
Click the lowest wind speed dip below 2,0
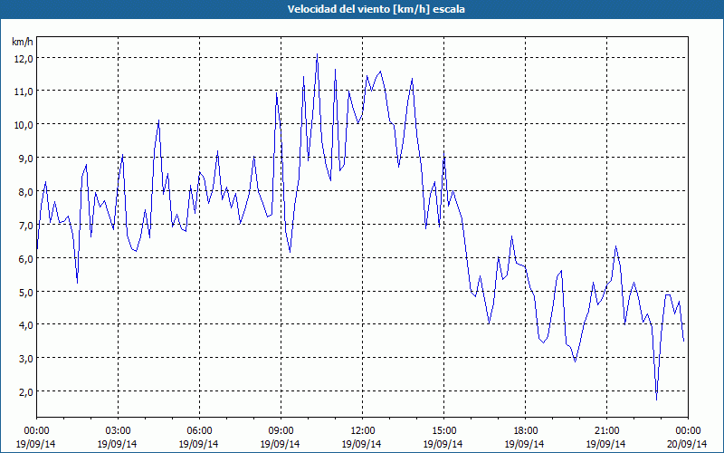pos(657,399)
